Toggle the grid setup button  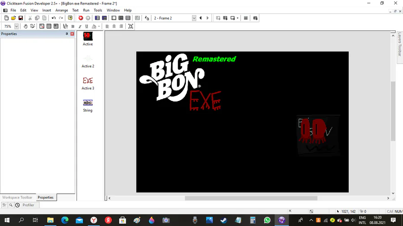click(x=42, y=26)
